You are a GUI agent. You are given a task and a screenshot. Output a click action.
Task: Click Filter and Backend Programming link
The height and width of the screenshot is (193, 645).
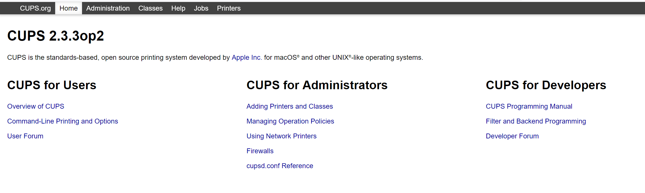pyautogui.click(x=536, y=121)
